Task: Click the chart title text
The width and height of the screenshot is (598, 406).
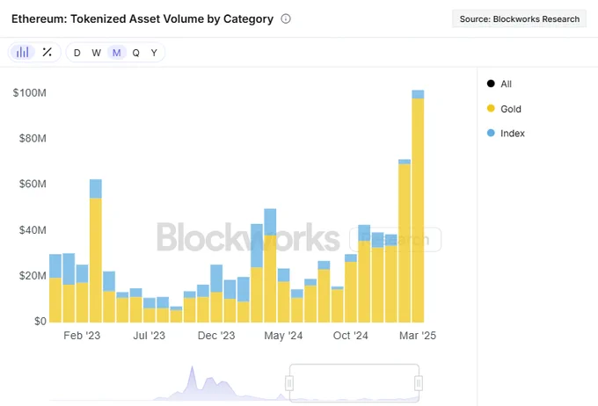Action: (142, 19)
